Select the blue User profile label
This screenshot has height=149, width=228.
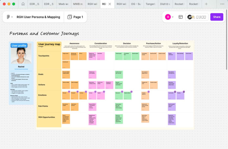coord(19,45)
